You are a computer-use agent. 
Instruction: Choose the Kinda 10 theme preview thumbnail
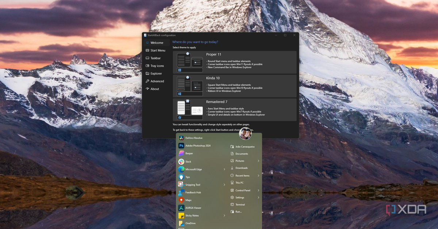(190, 86)
